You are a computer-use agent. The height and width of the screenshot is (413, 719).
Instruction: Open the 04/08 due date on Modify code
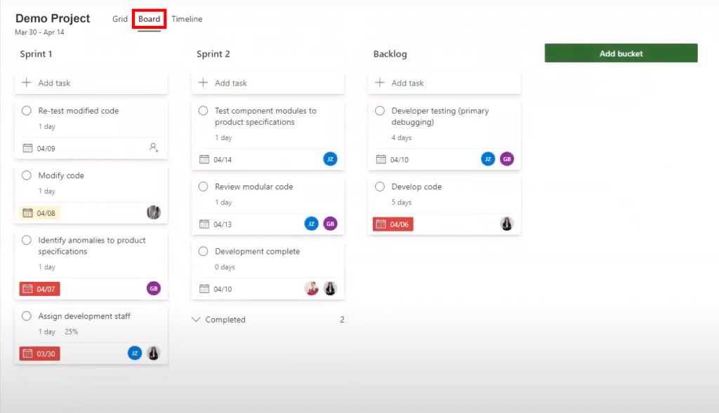pyautogui.click(x=39, y=213)
